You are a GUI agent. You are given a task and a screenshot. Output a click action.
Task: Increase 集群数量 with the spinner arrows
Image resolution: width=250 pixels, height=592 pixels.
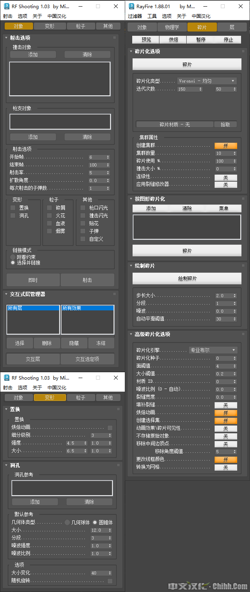235,152
